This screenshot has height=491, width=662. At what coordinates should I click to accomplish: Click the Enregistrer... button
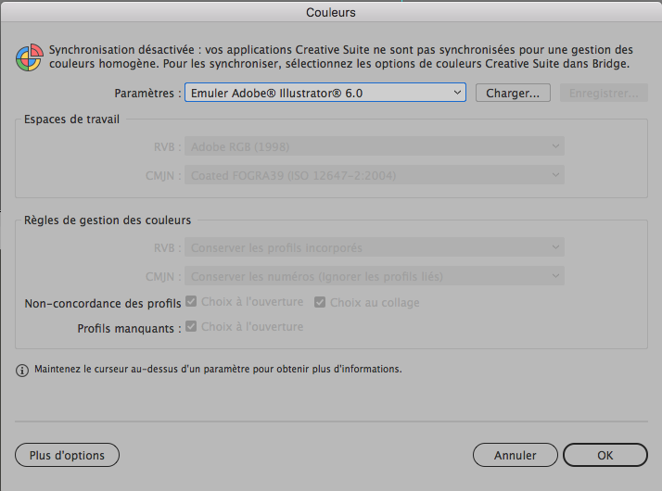pos(604,93)
